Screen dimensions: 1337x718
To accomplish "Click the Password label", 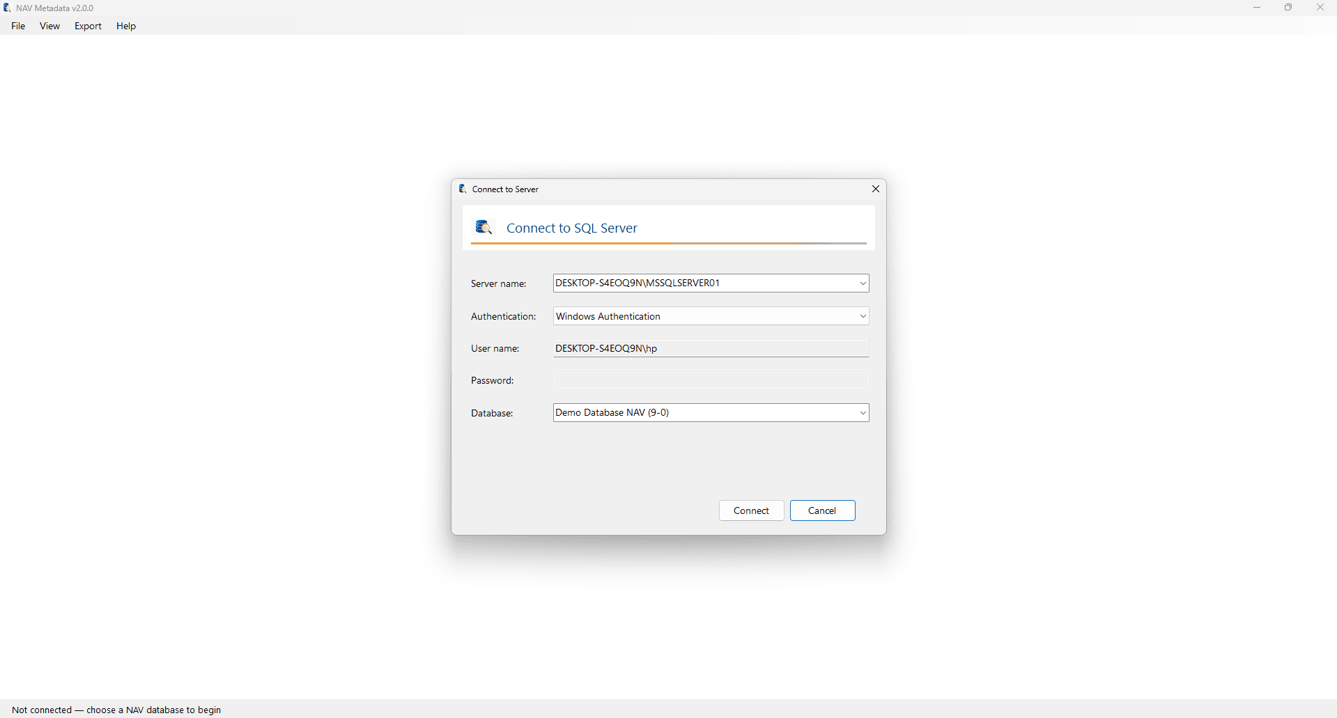I will (493, 380).
